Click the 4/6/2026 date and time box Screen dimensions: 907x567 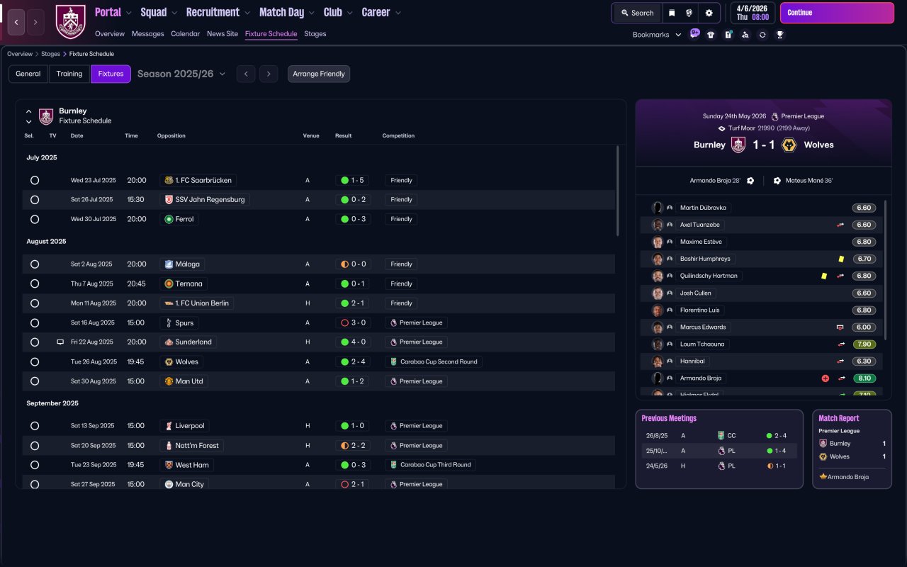pyautogui.click(x=753, y=13)
